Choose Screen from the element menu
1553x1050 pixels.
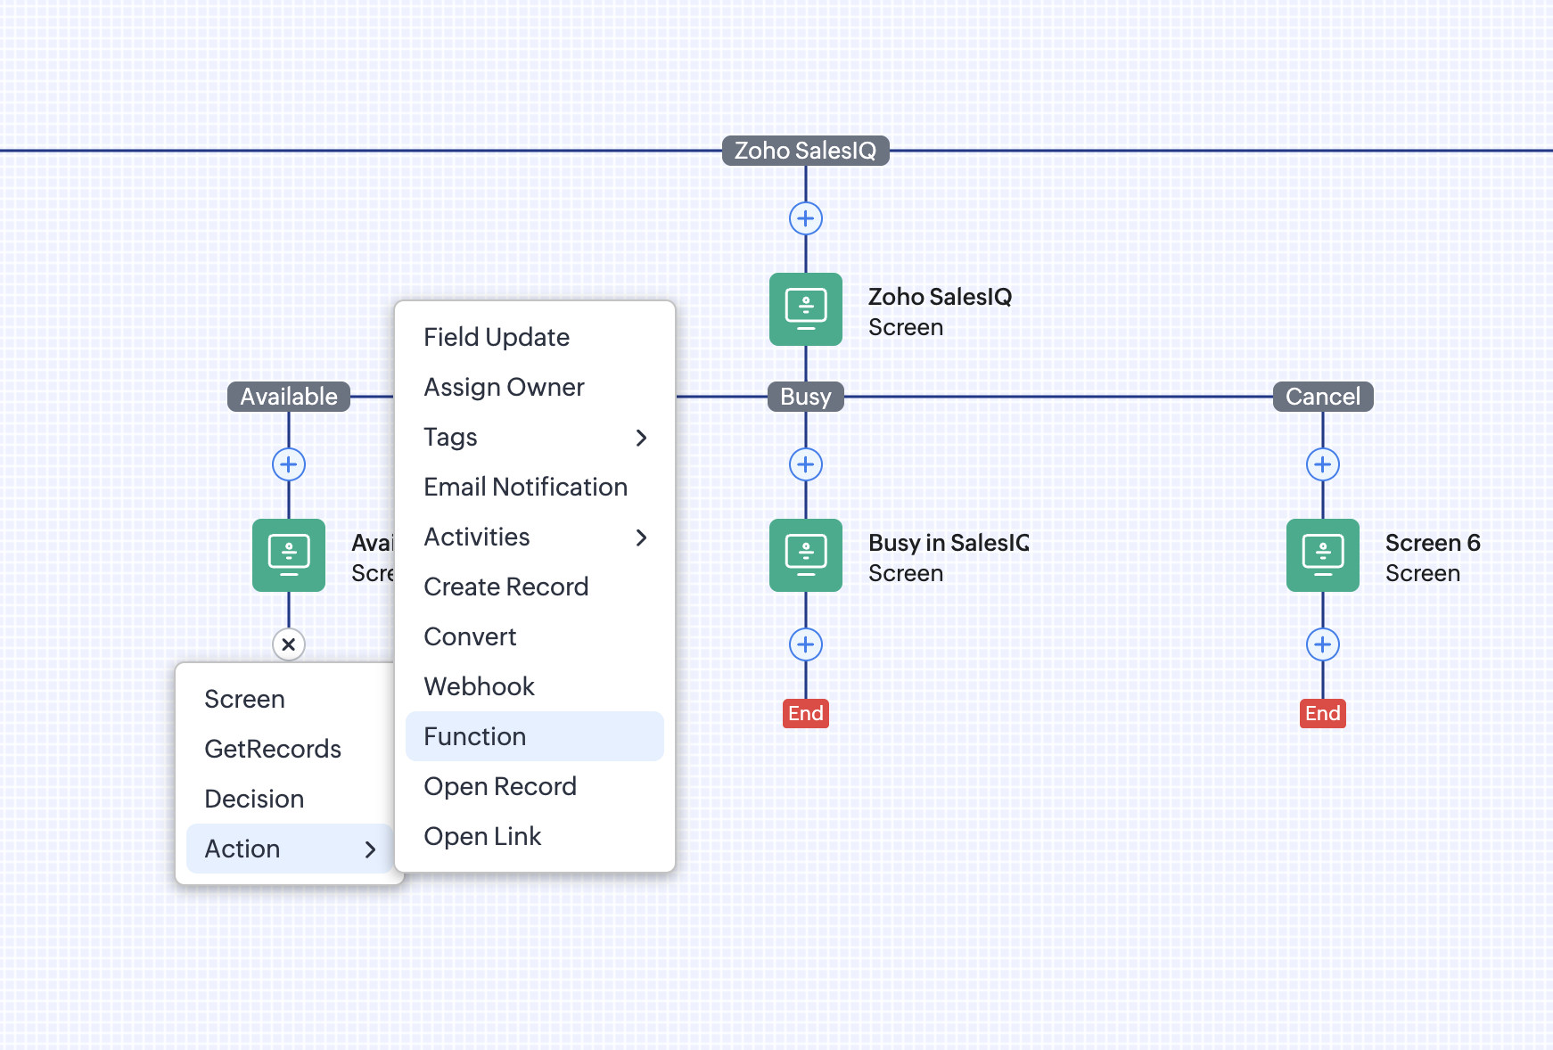pos(290,699)
